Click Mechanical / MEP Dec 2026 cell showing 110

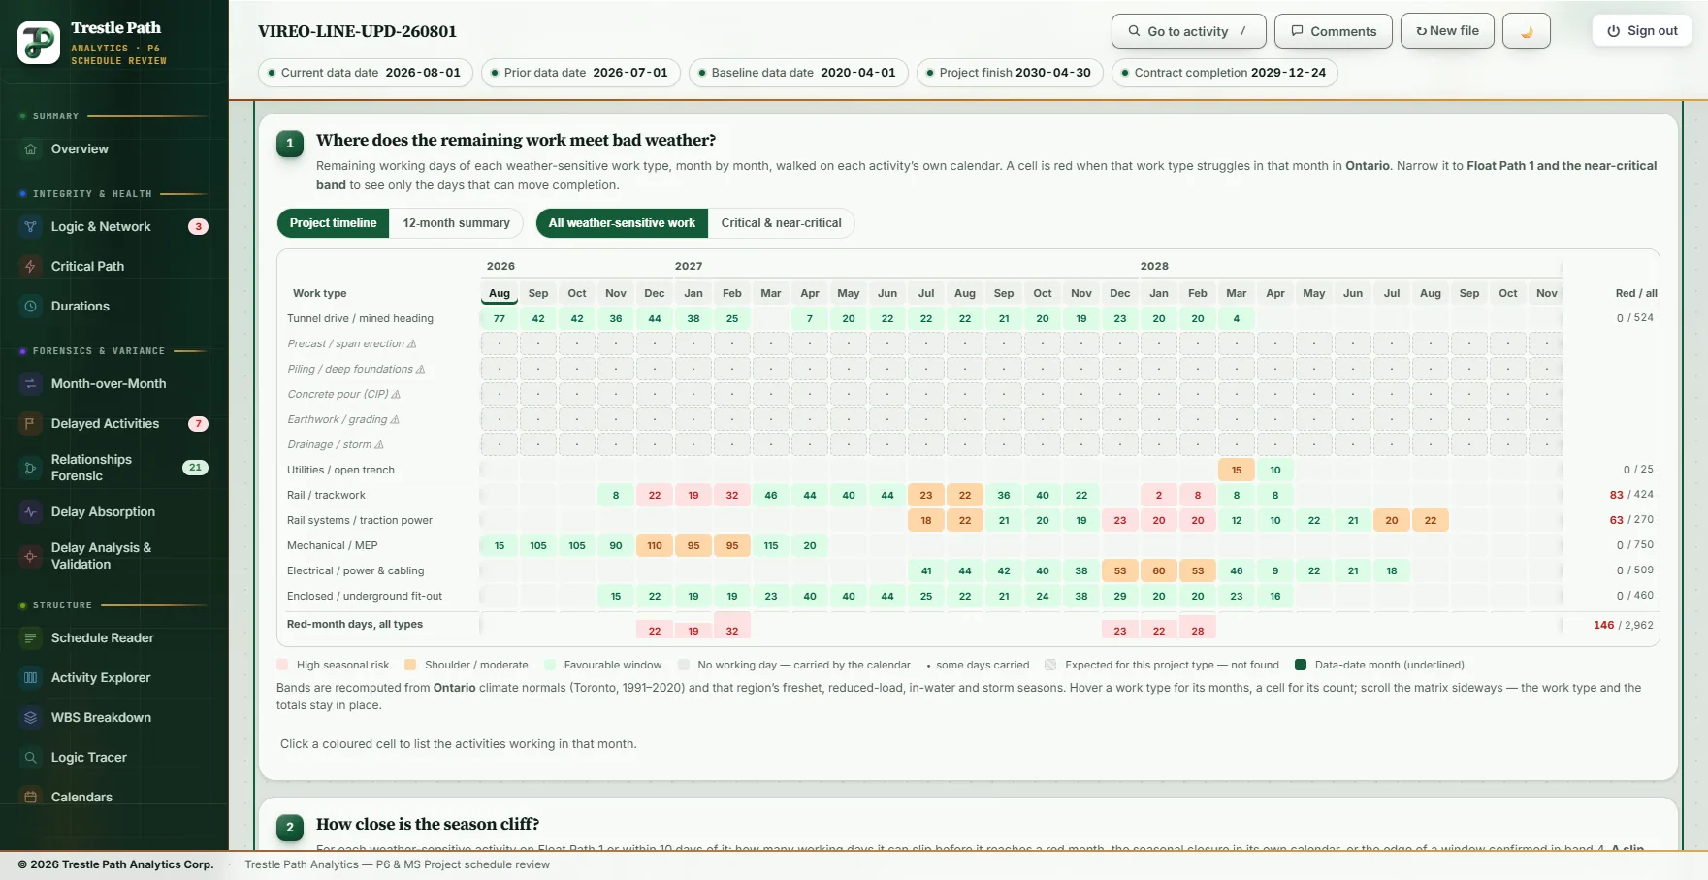(655, 545)
